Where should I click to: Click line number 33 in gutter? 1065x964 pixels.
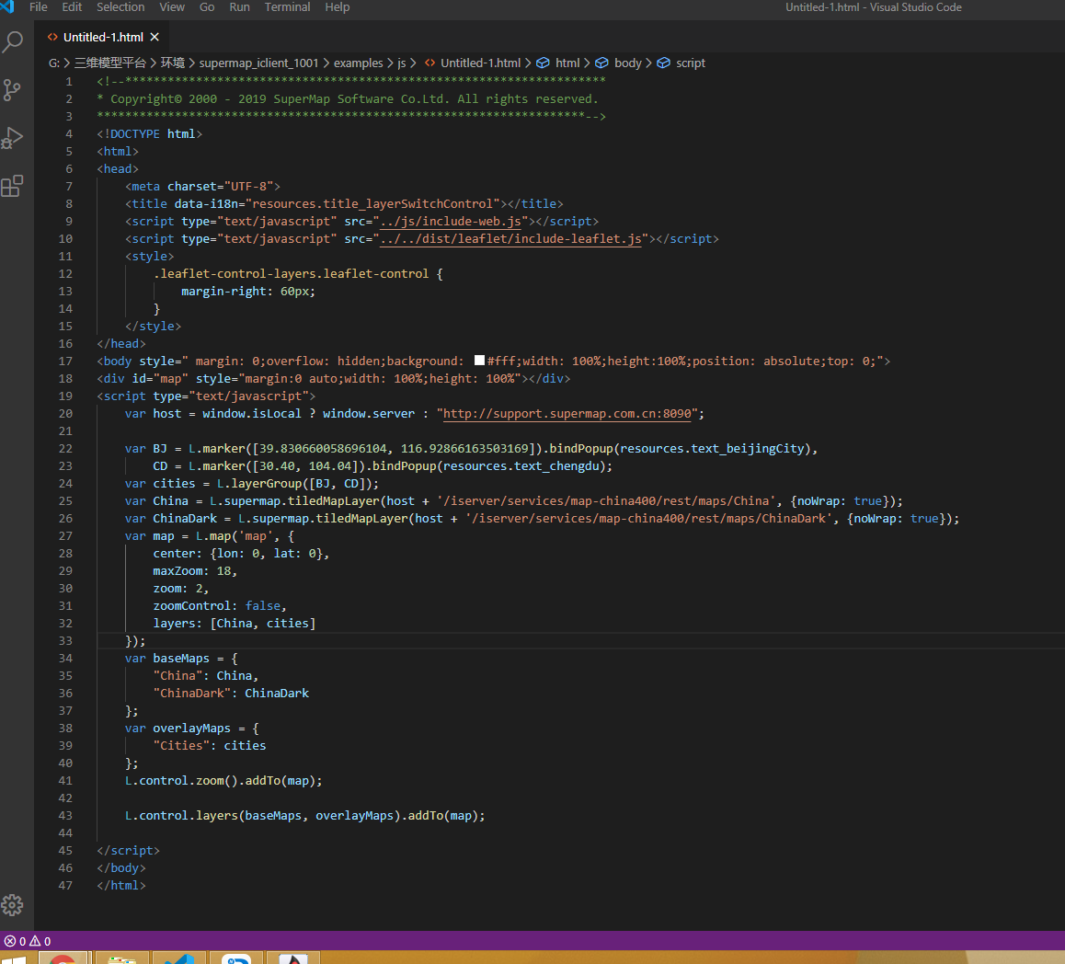pos(65,641)
